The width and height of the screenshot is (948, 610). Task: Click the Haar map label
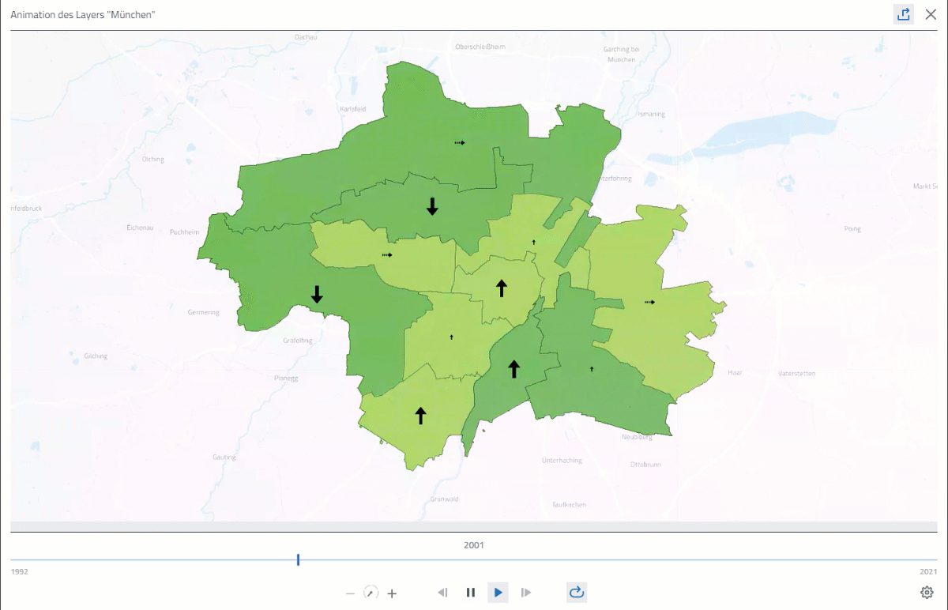(x=735, y=372)
